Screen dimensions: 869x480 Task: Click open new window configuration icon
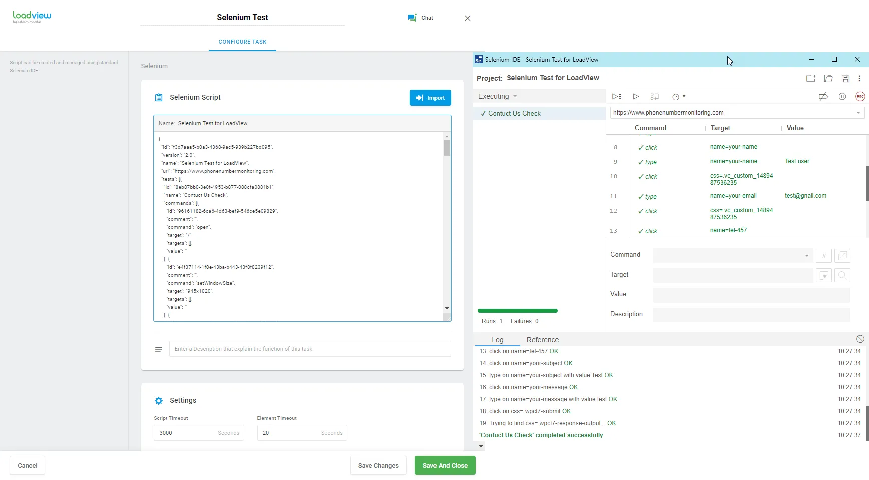843,256
